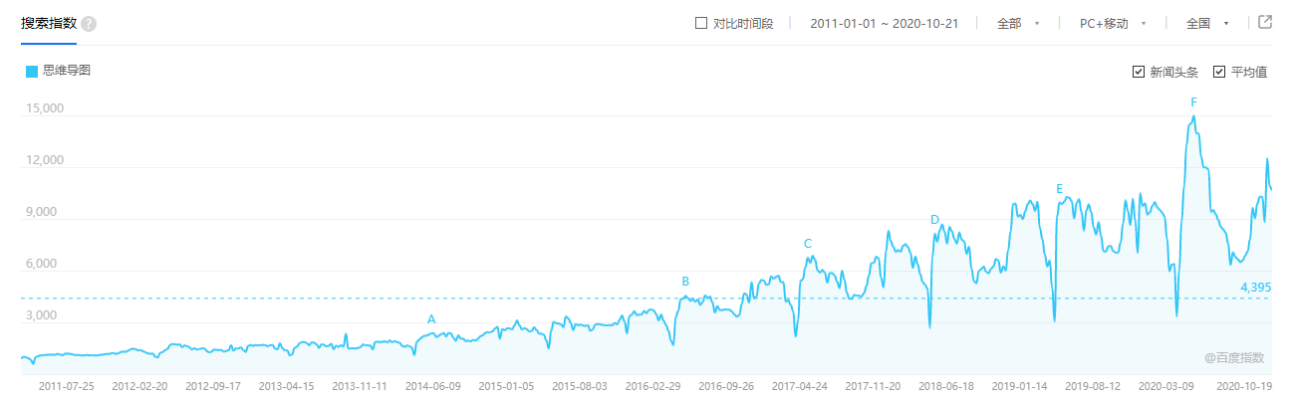Expand the 全国 region dropdown
The height and width of the screenshot is (400, 1293).
(x=1207, y=23)
